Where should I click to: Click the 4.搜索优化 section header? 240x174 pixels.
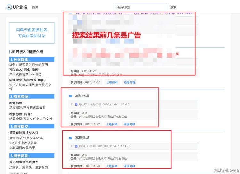[x=32, y=156]
